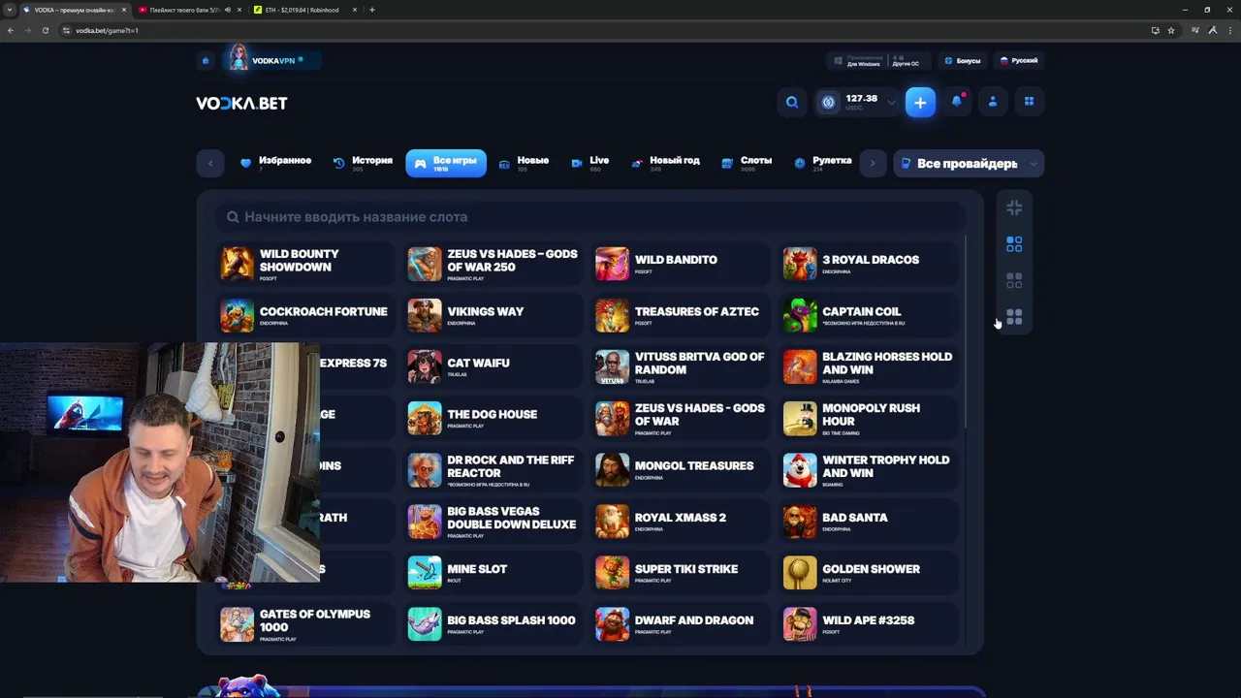
Task: Open Big Bass Splash 1000 game
Action: pos(493,624)
